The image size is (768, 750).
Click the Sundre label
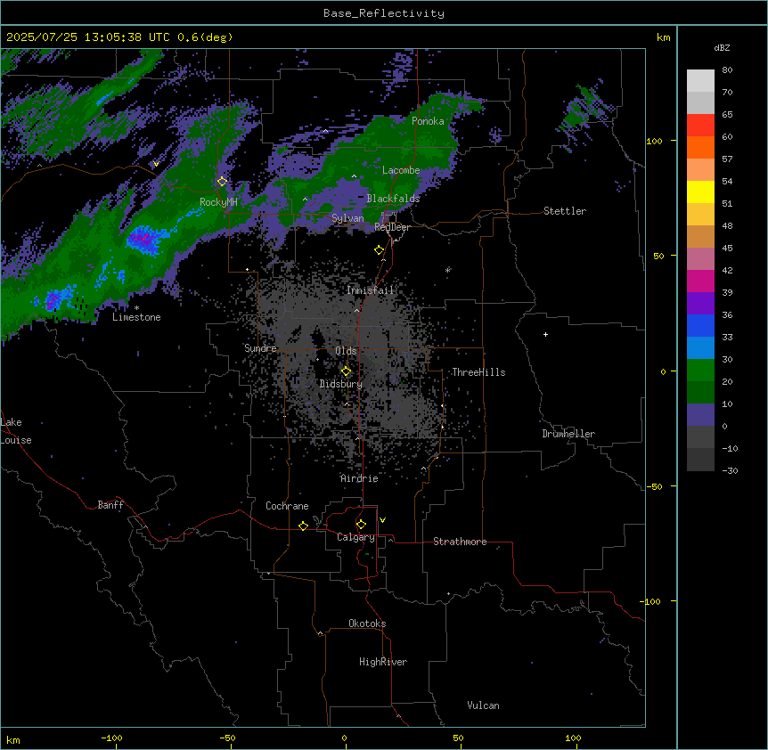pos(260,348)
